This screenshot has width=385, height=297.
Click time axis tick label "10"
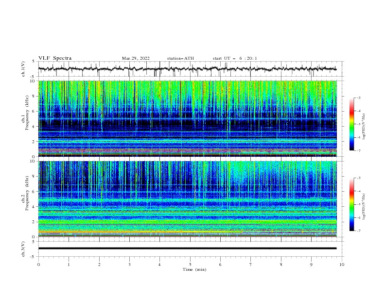[x=342, y=264]
